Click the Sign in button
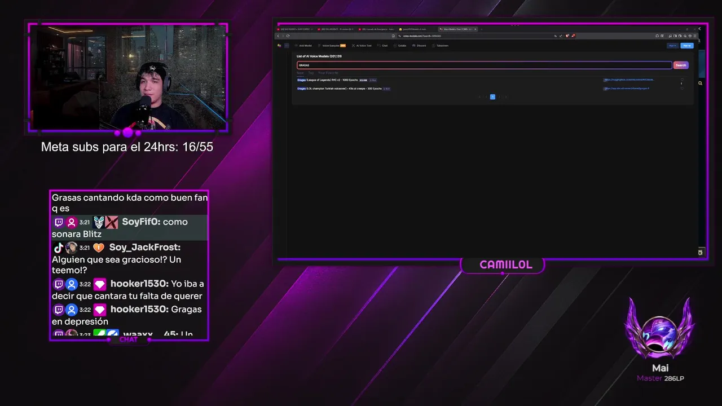722x406 pixels. coord(672,46)
